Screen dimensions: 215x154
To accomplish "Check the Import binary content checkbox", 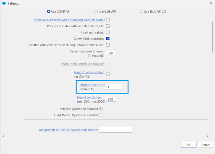I will pos(108,74).
